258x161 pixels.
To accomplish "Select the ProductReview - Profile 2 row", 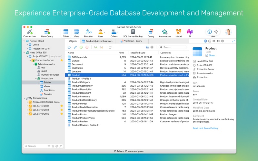I will [x=127, y=125].
